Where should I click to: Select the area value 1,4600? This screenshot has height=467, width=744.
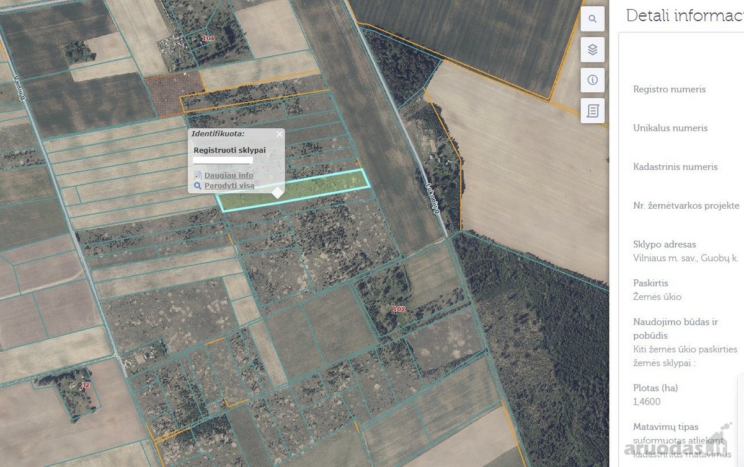click(x=647, y=401)
